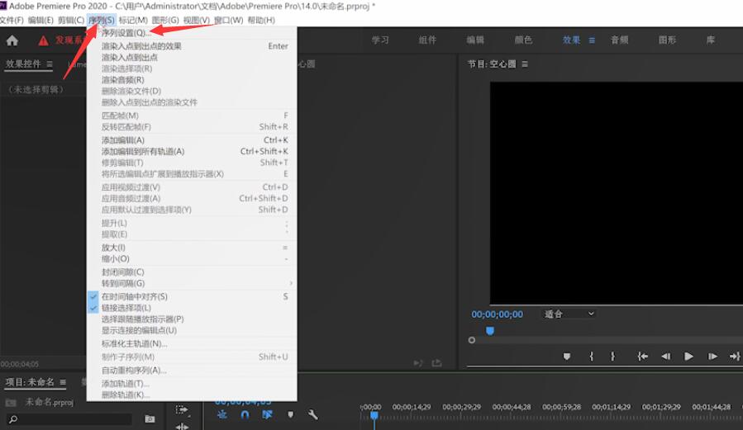Choose 标准化主轨道(N)...

192,344
